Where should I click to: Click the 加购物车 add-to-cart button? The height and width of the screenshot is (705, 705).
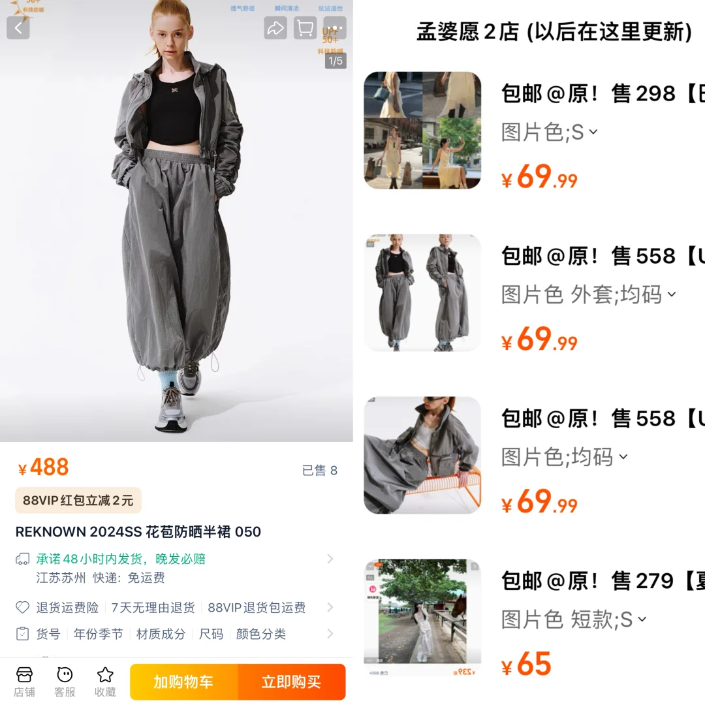(184, 681)
